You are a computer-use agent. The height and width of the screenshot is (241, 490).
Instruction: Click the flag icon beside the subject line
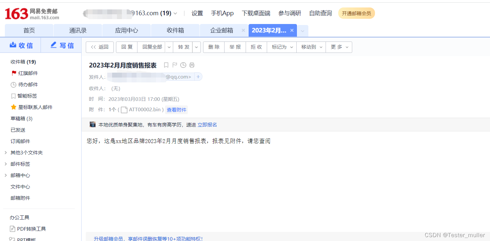coord(174,65)
